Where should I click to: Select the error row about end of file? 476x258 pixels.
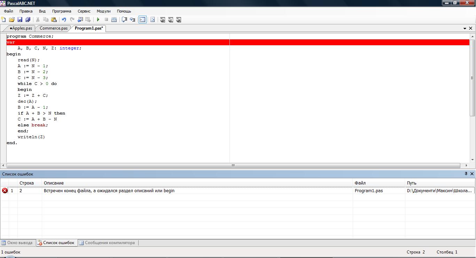[x=109, y=190]
